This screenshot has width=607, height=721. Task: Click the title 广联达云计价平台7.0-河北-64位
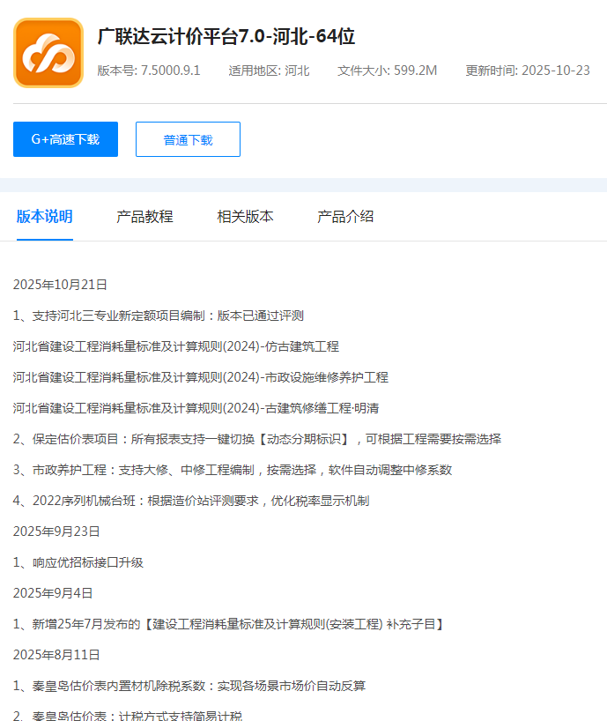click(x=226, y=36)
